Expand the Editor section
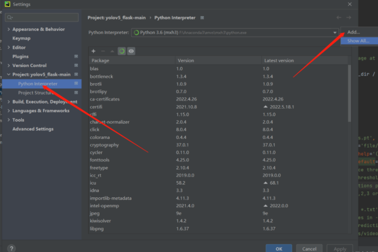The image size is (378, 252). coord(9,47)
